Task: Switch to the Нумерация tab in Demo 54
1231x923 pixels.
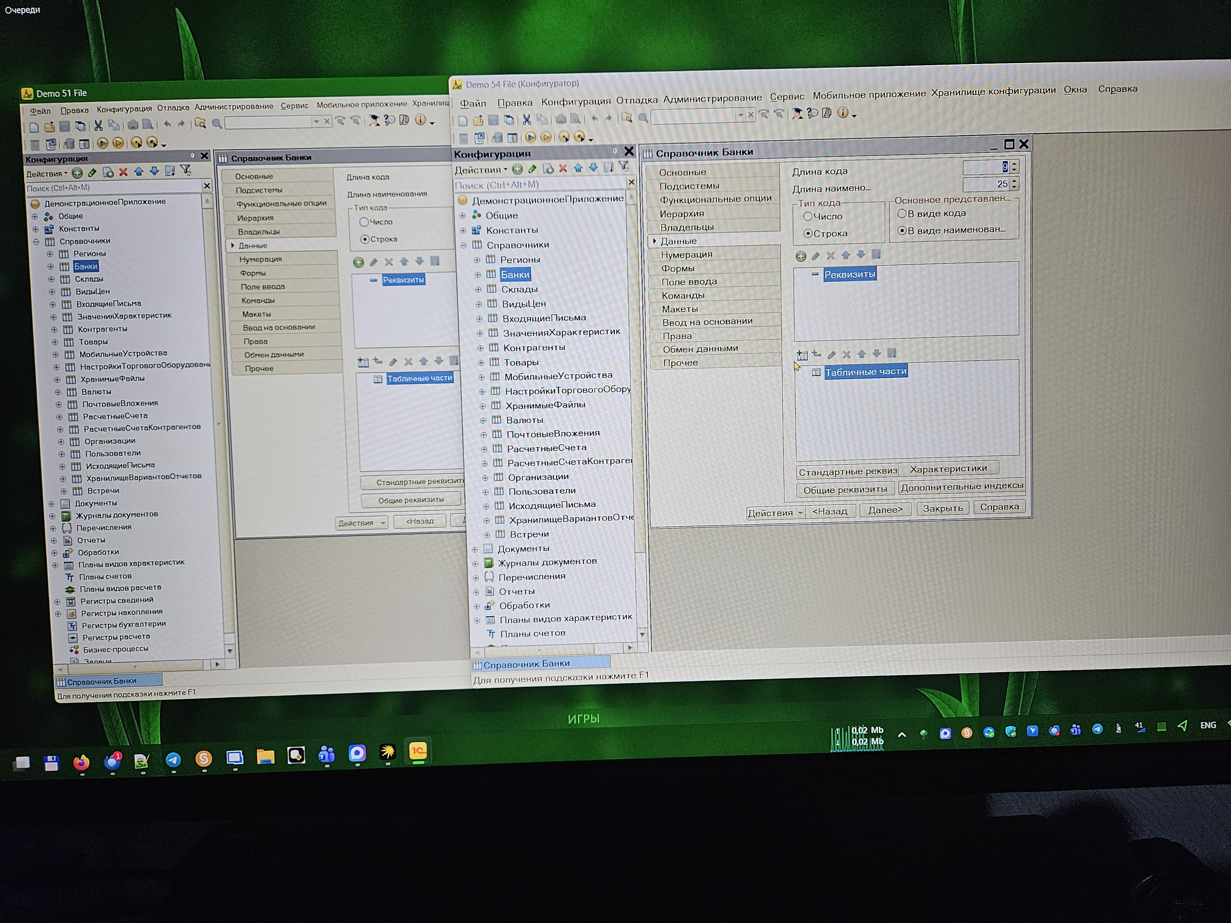Action: coord(715,254)
